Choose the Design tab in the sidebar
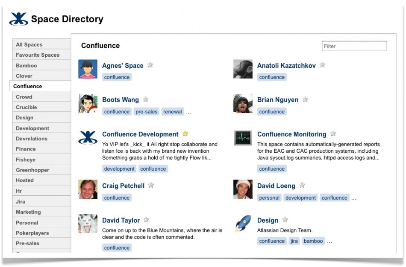Screen dimensions: 406x267 (41, 118)
